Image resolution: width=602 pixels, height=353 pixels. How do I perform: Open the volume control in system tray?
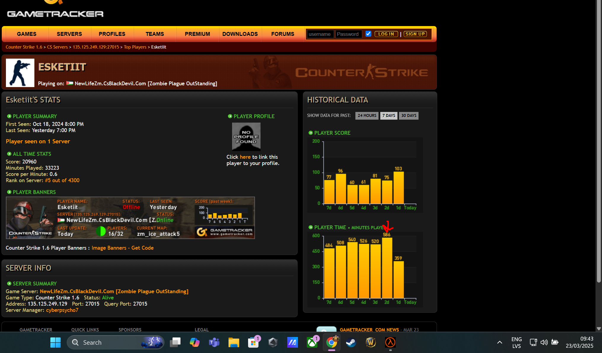tap(544, 343)
